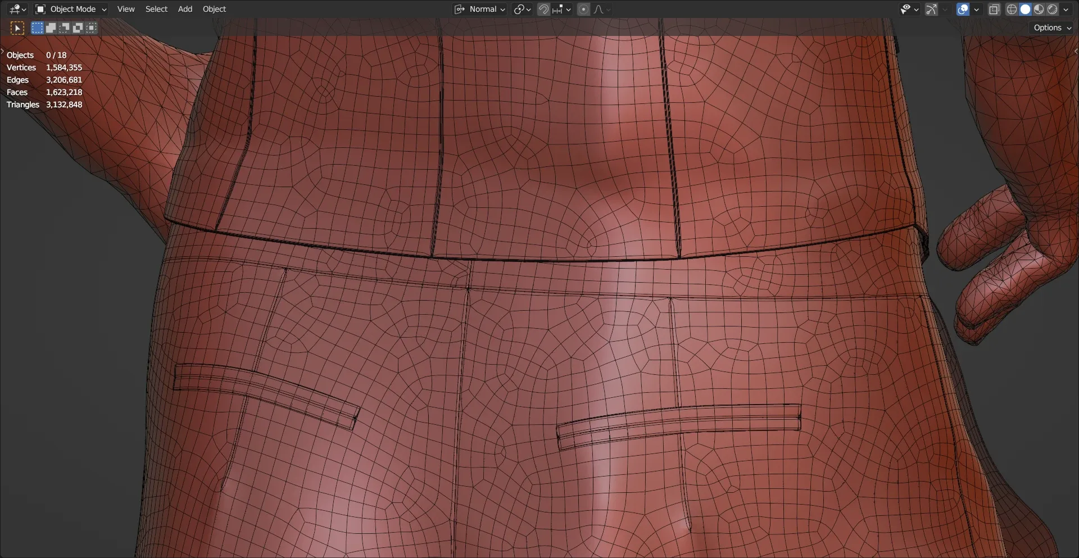
Task: Toggle viewport overlays
Action: (x=963, y=9)
